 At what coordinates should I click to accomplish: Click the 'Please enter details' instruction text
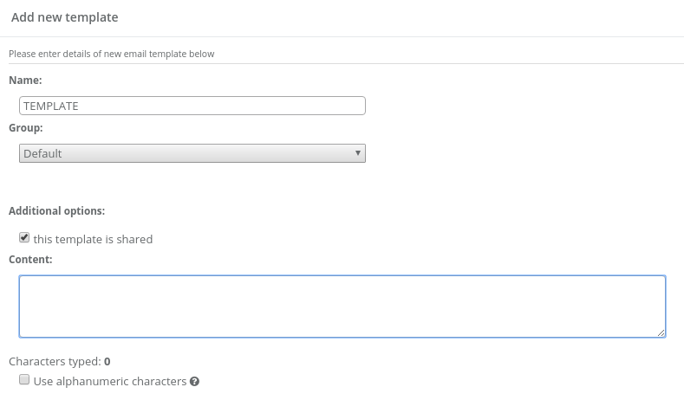click(111, 54)
